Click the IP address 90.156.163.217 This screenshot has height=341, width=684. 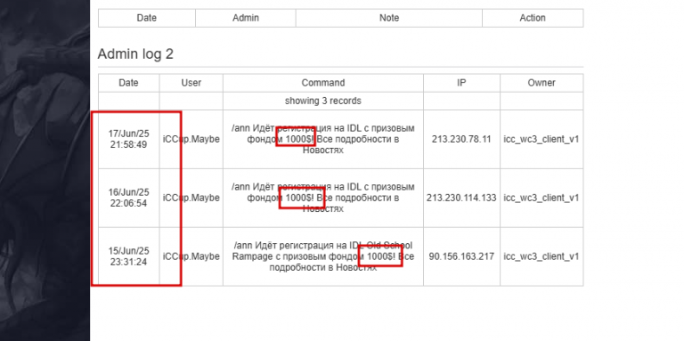click(461, 256)
